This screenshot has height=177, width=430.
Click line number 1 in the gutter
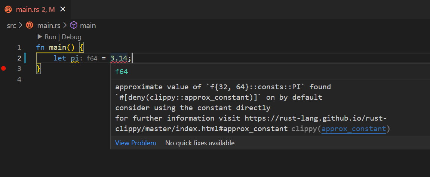(19, 47)
